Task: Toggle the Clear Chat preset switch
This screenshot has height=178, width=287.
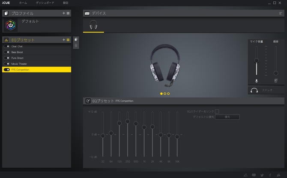Action: point(7,47)
